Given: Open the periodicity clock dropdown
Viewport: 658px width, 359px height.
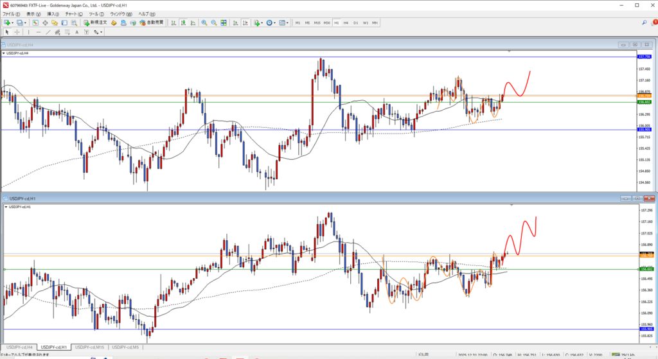Looking at the screenshot, I should [271, 22].
